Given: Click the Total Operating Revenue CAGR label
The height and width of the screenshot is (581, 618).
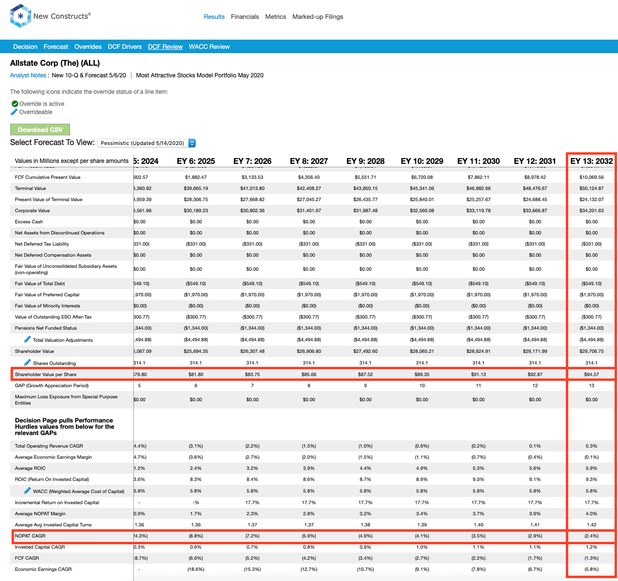Looking at the screenshot, I should (49, 446).
